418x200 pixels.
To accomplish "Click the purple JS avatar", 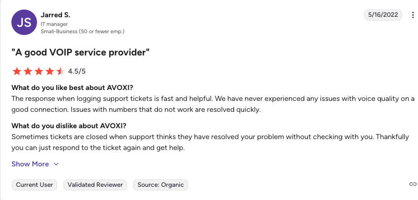I will pyautogui.click(x=24, y=23).
